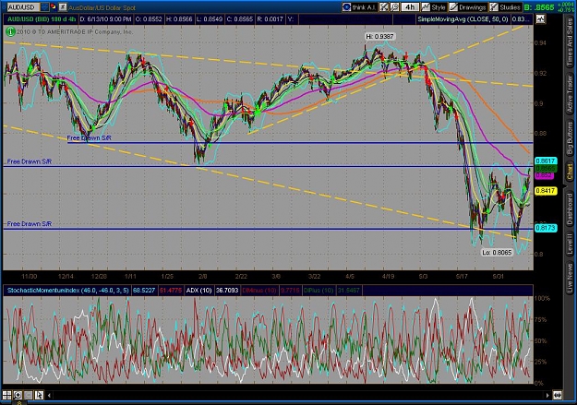Click the 68.5227 stochastic value readout
The width and height of the screenshot is (577, 405).
click(144, 291)
